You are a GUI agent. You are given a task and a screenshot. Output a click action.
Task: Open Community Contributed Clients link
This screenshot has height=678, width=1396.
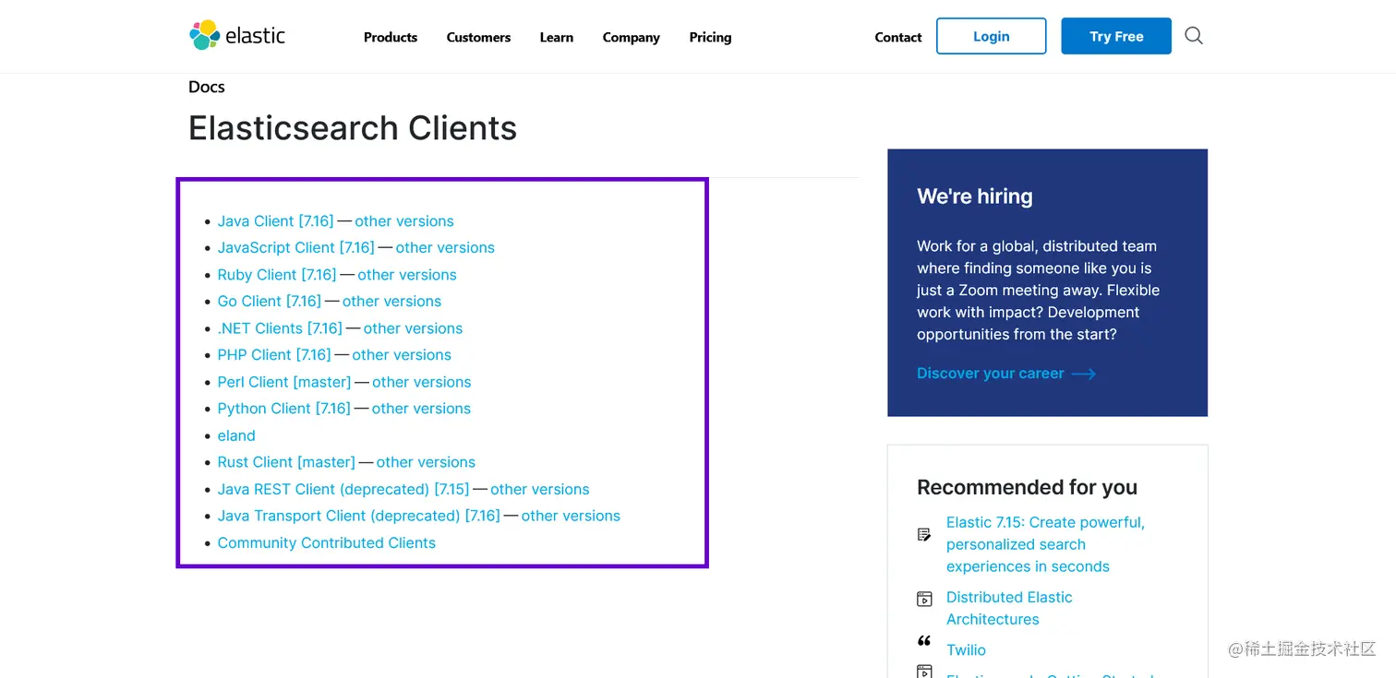[x=327, y=543]
